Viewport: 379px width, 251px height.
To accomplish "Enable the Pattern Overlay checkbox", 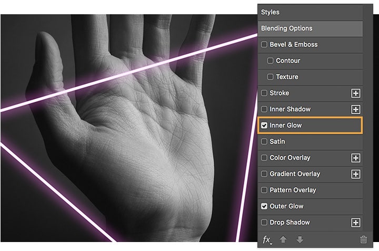I will tap(264, 190).
